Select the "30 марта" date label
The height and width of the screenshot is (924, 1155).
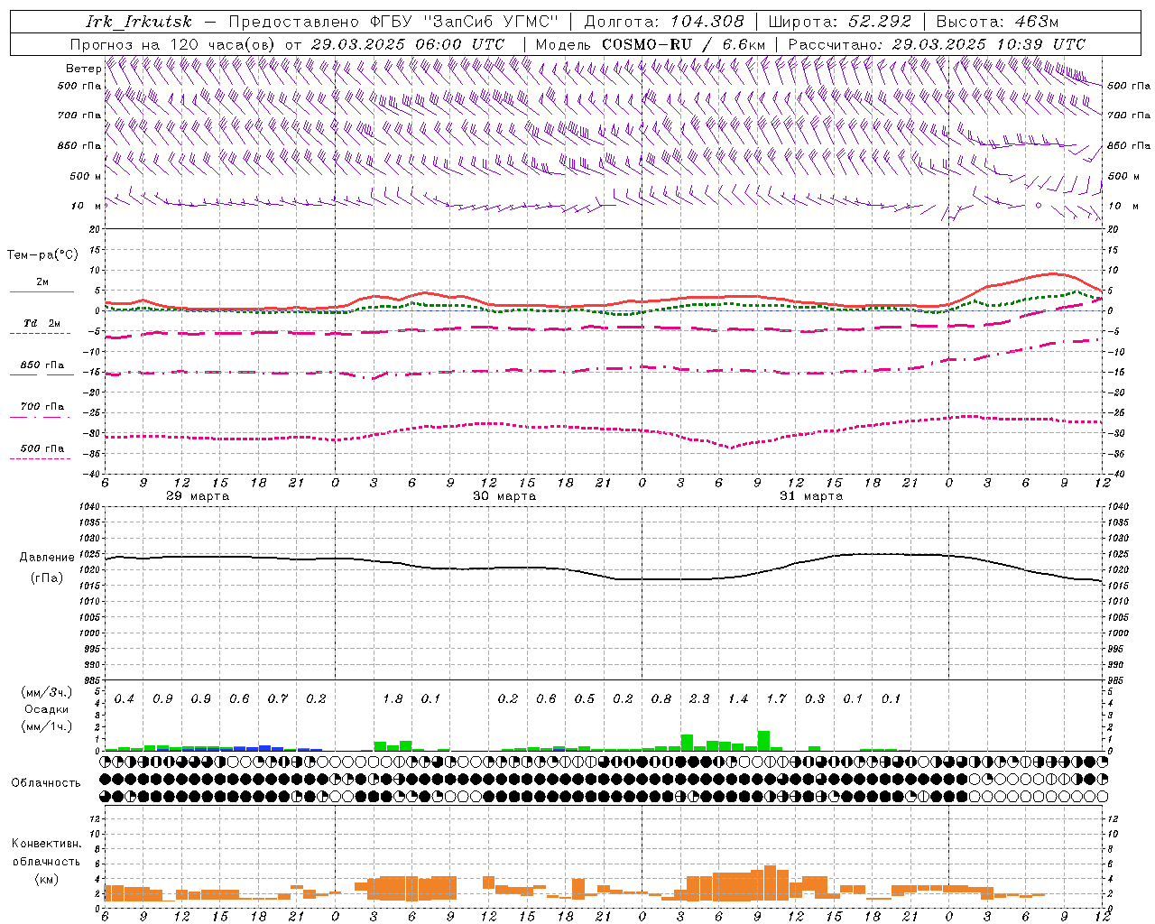pyautogui.click(x=504, y=496)
